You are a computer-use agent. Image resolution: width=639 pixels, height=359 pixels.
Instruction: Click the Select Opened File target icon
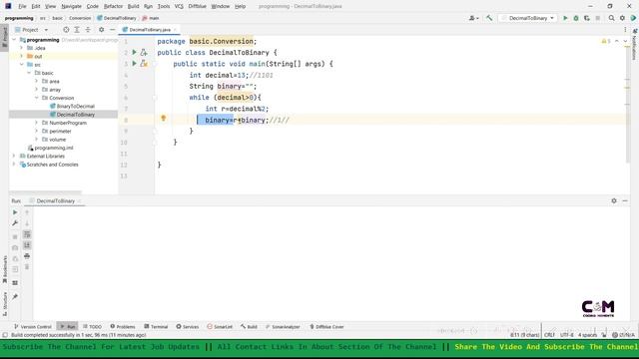coord(66,30)
